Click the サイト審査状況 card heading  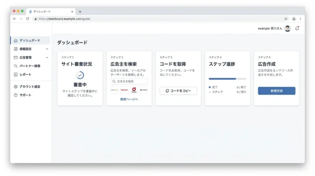(x=76, y=64)
